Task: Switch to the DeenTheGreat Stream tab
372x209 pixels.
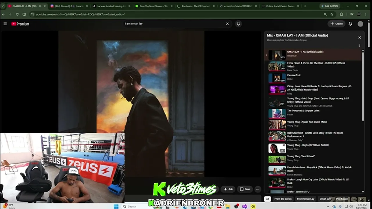Action: [154, 6]
